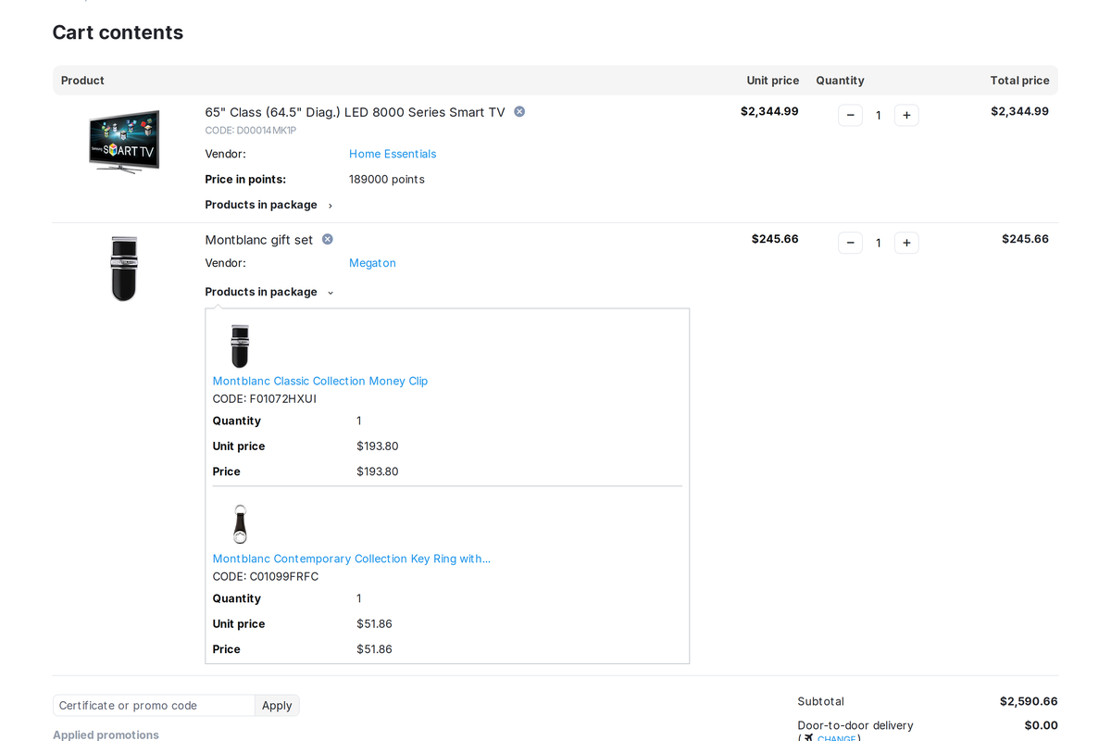
Task: Remove Montblanc gift set from cart
Action: tap(327, 239)
